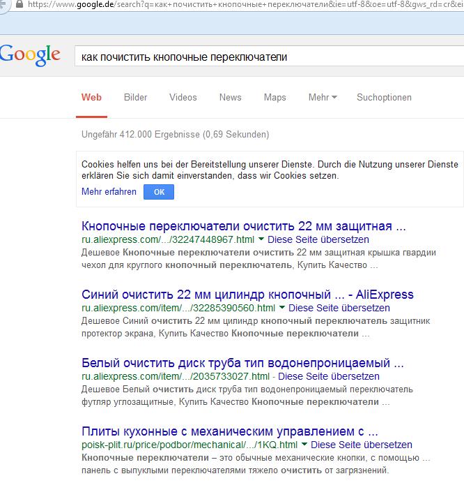Click the result count text Ungefähr 412.000 Ergebnisse
464x490 pixels.
point(175,135)
